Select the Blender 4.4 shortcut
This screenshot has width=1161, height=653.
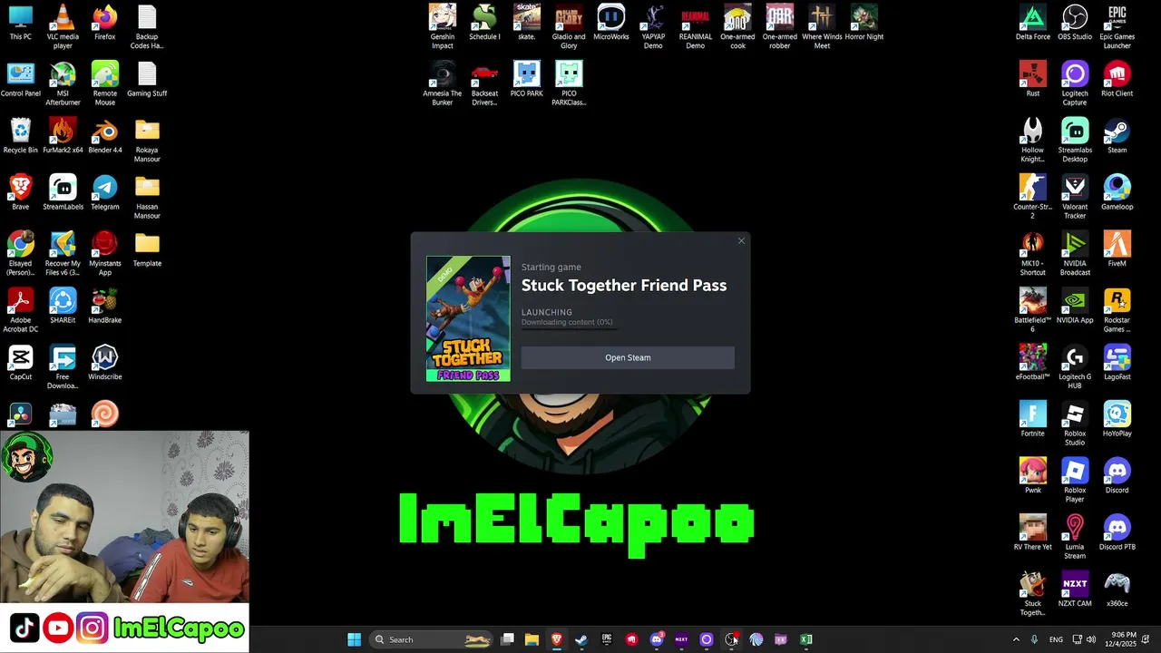pyautogui.click(x=105, y=136)
